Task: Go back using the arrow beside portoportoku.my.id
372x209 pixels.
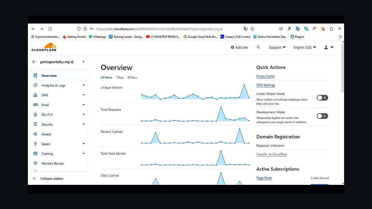Action: (x=34, y=62)
